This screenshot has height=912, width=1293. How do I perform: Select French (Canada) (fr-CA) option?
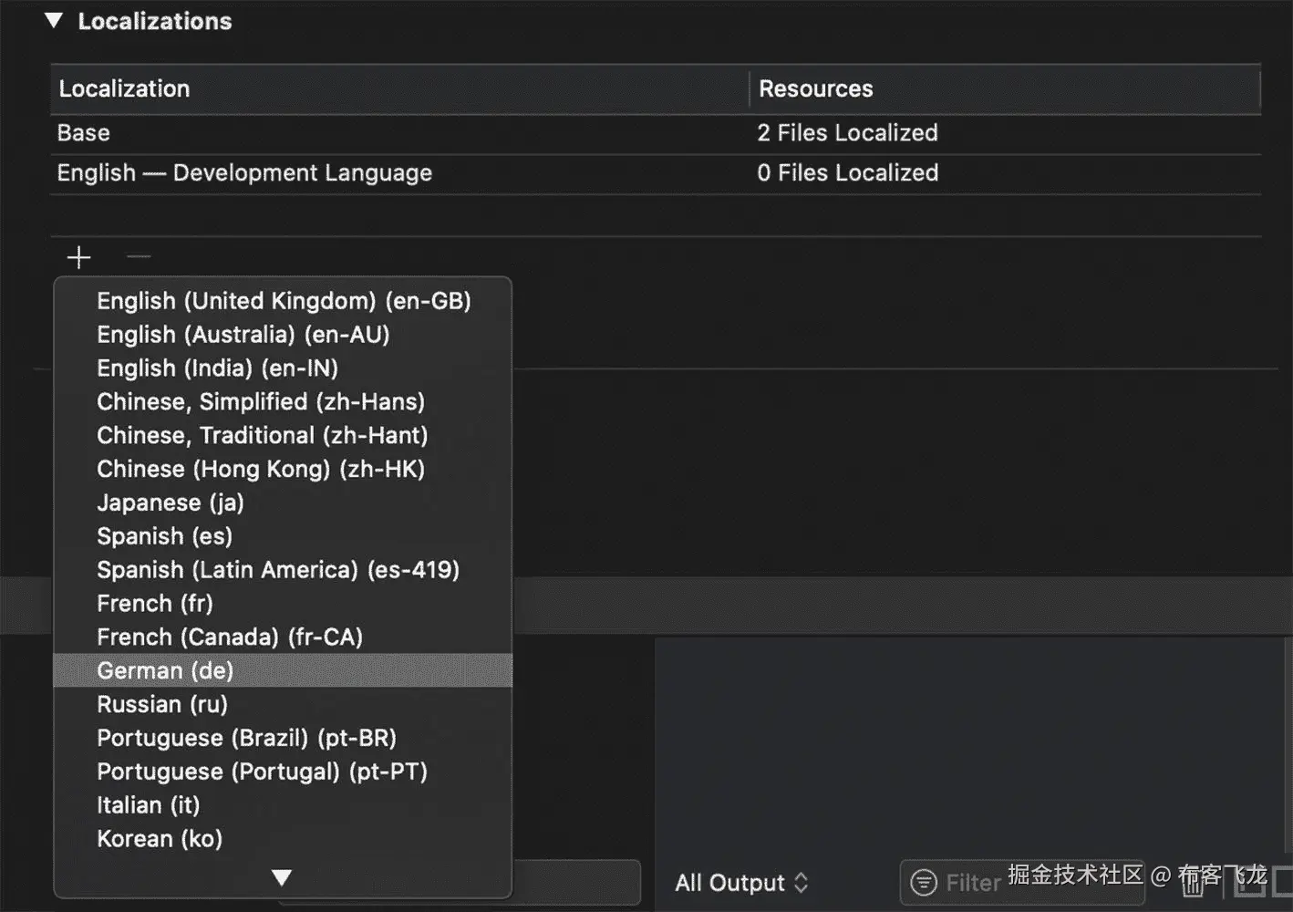pyautogui.click(x=230, y=637)
